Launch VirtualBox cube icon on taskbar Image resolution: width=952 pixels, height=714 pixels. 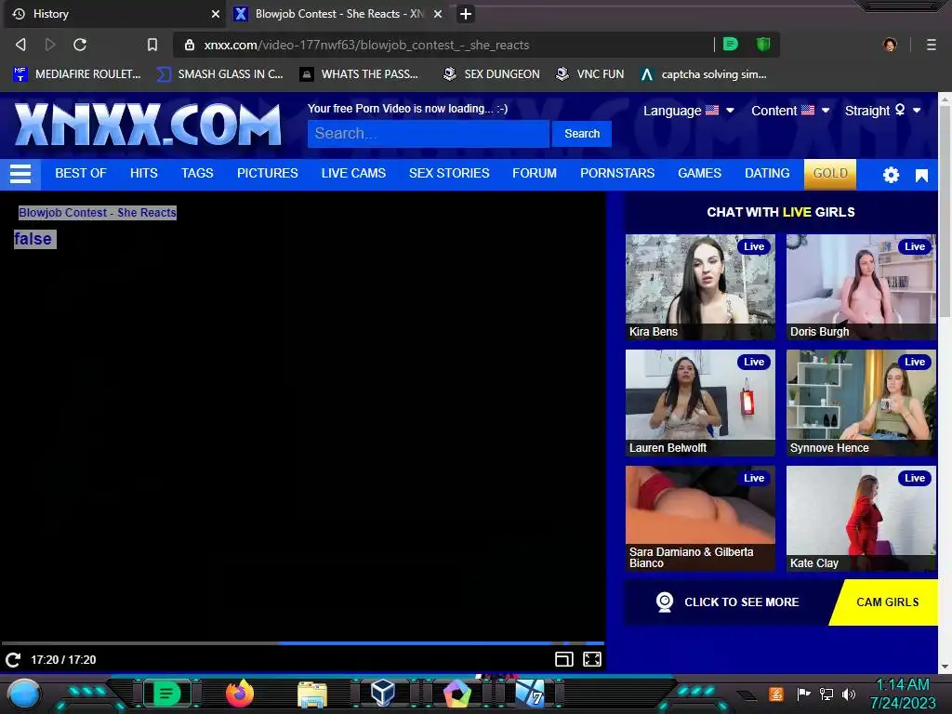click(x=383, y=693)
